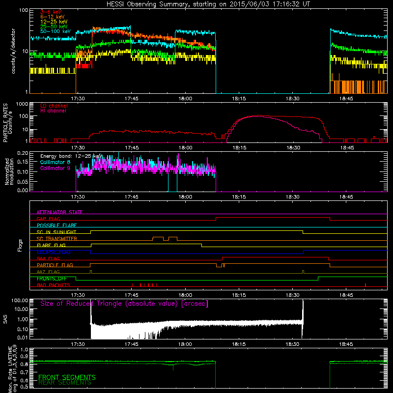Screen dimensions: 393x393
Task: Click the blue ECLIPSE_FLAG label
Action: 54,252
